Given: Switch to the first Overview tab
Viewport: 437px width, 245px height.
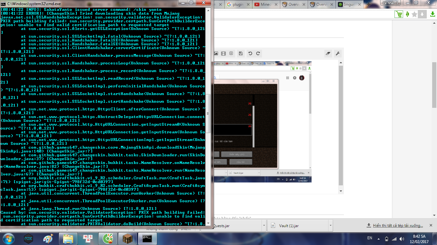Looking at the screenshot, I should [x=294, y=4].
